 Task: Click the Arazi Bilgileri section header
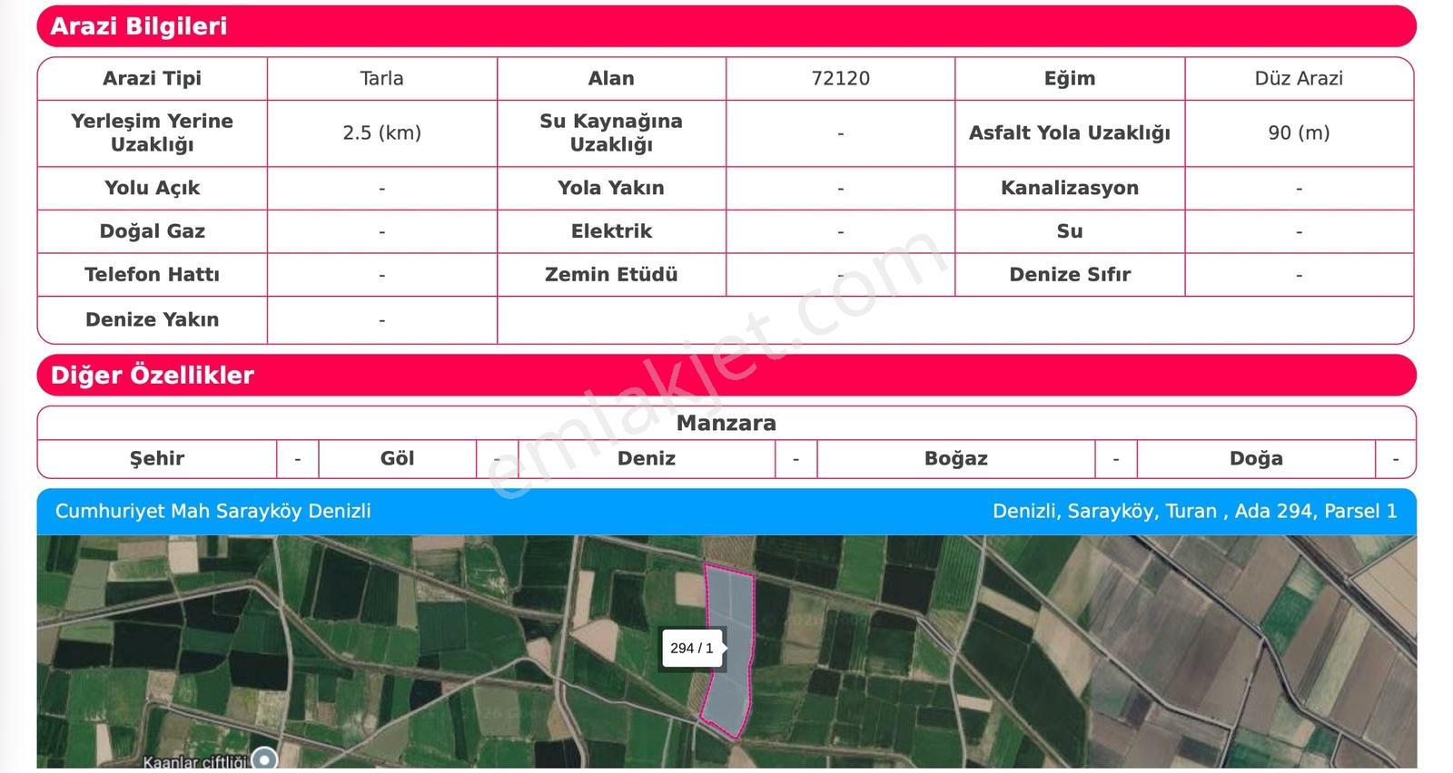(x=726, y=26)
